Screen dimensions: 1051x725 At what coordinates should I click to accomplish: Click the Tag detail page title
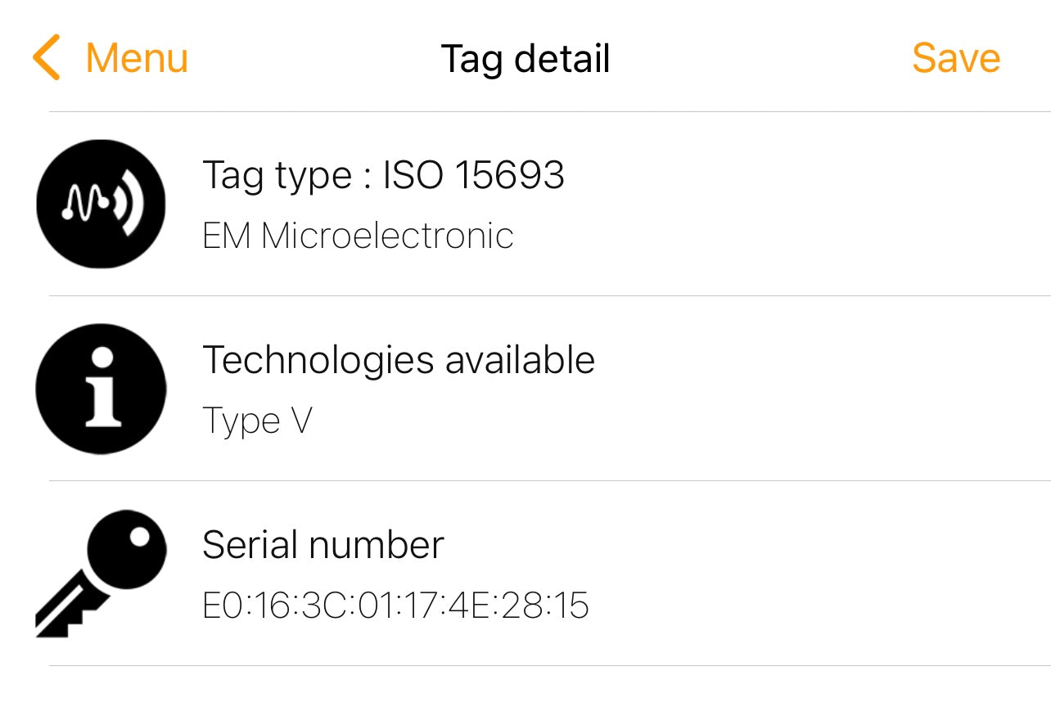(525, 59)
